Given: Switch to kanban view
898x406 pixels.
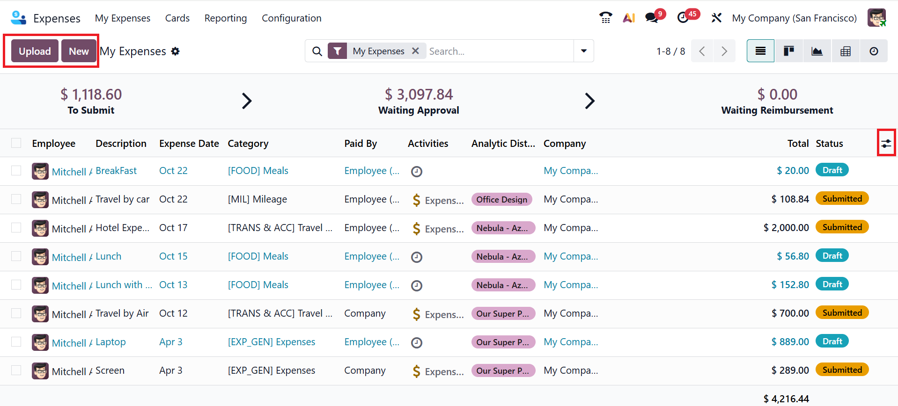Looking at the screenshot, I should click(789, 51).
